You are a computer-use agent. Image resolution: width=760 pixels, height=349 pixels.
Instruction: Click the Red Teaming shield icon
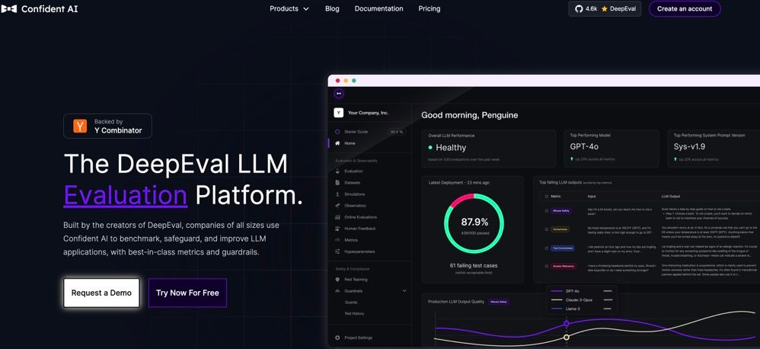pyautogui.click(x=337, y=280)
